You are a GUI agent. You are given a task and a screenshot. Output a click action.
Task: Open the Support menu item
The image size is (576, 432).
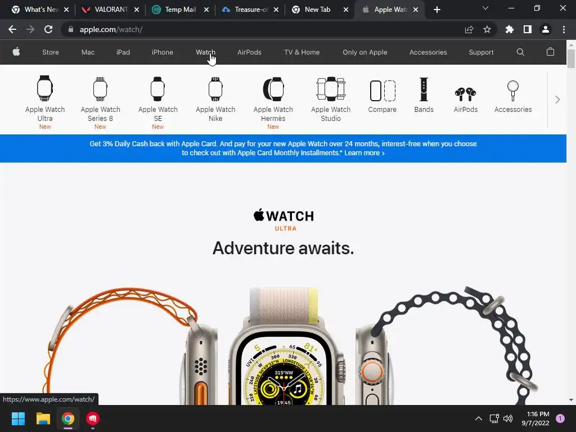click(481, 52)
